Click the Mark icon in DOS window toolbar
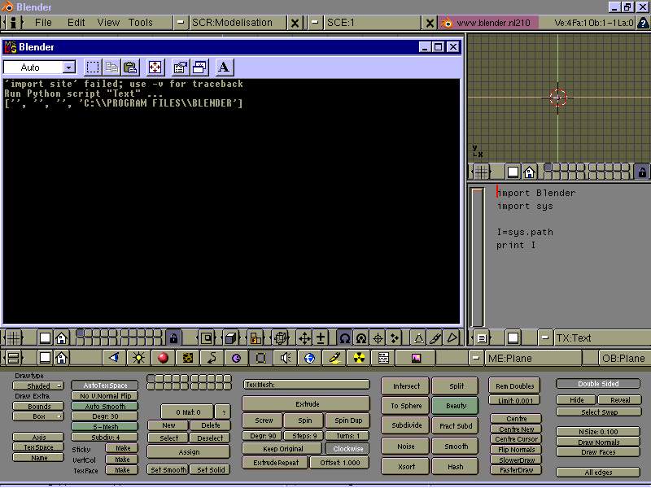Viewport: 651px width, 488px height. pos(93,68)
